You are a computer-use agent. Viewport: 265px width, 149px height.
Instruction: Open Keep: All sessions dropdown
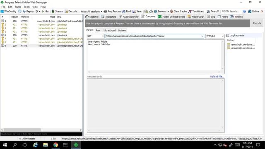[91, 12]
